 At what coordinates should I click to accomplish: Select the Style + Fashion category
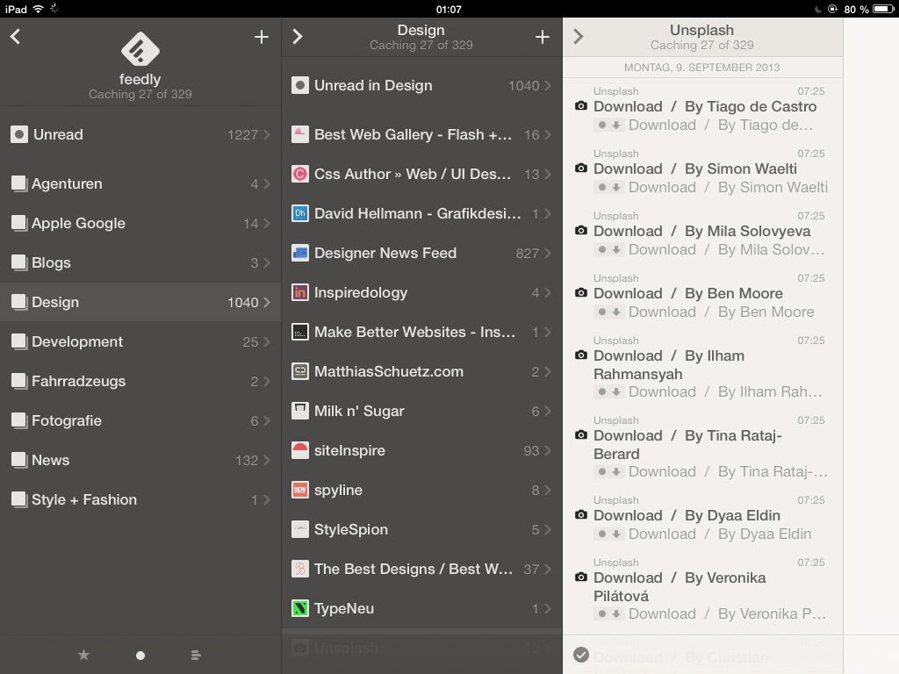140,499
